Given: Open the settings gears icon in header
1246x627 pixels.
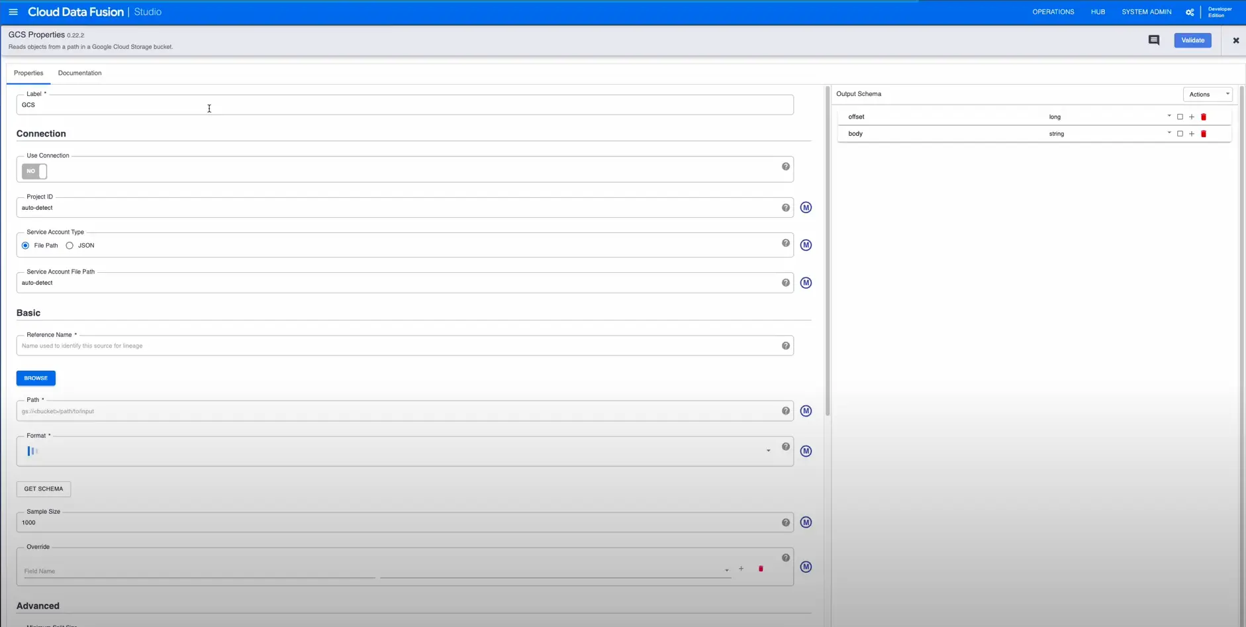Looking at the screenshot, I should tap(1190, 12).
